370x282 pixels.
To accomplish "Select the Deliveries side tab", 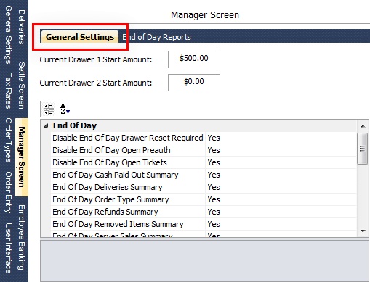I will click(22, 27).
